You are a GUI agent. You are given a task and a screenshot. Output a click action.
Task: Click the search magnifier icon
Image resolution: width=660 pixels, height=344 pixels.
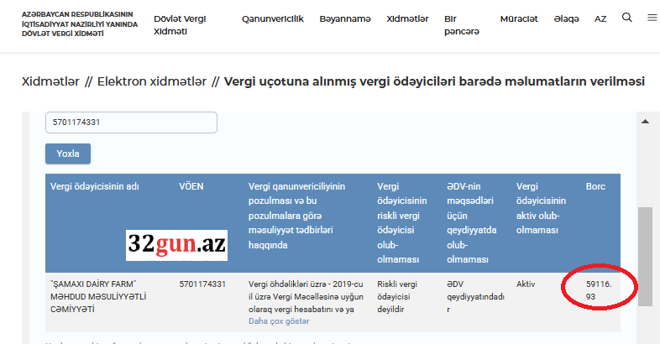(627, 18)
